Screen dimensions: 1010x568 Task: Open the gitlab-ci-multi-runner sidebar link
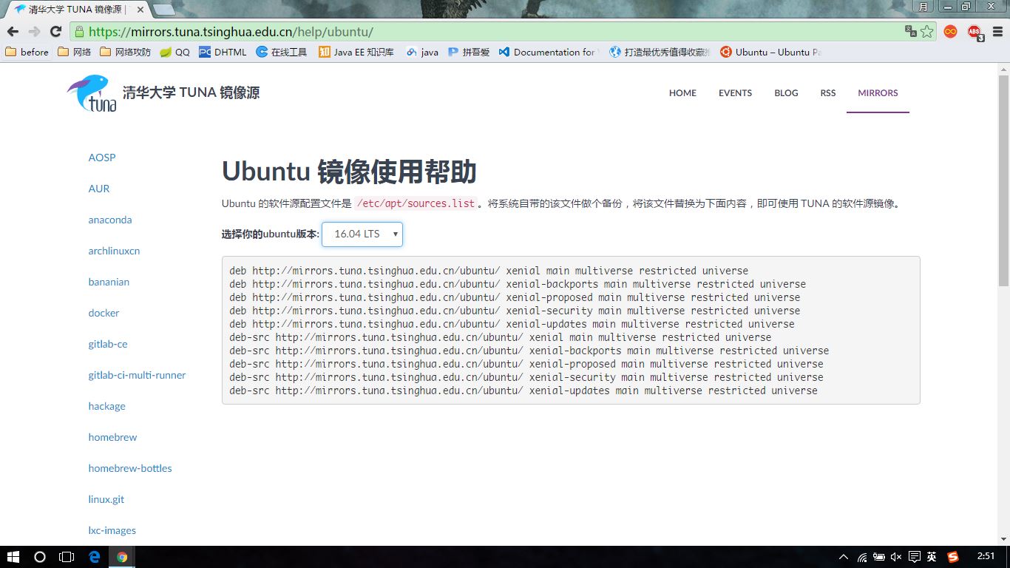click(x=137, y=375)
